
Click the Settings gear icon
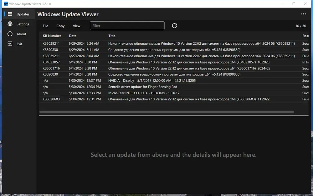(10, 24)
